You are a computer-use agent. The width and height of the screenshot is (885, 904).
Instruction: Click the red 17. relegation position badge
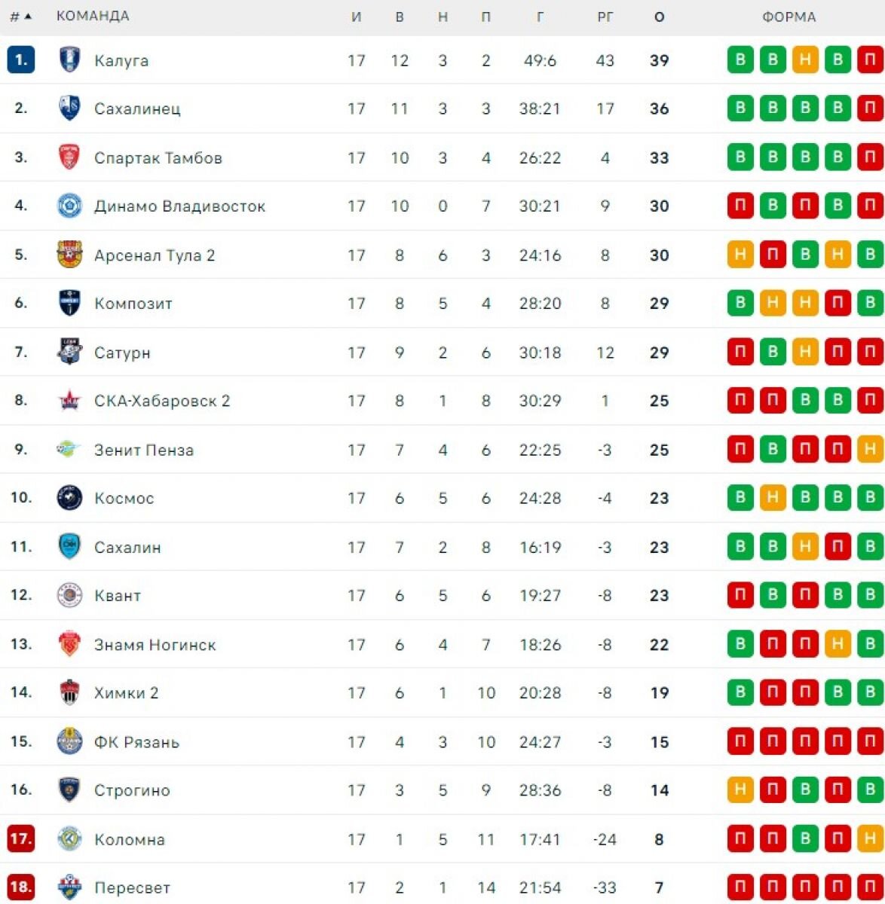click(x=21, y=838)
